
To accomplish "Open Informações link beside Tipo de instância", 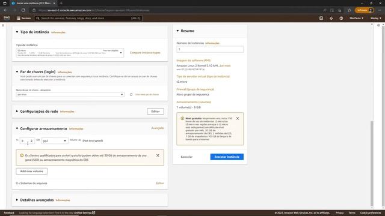I will 58,32.
